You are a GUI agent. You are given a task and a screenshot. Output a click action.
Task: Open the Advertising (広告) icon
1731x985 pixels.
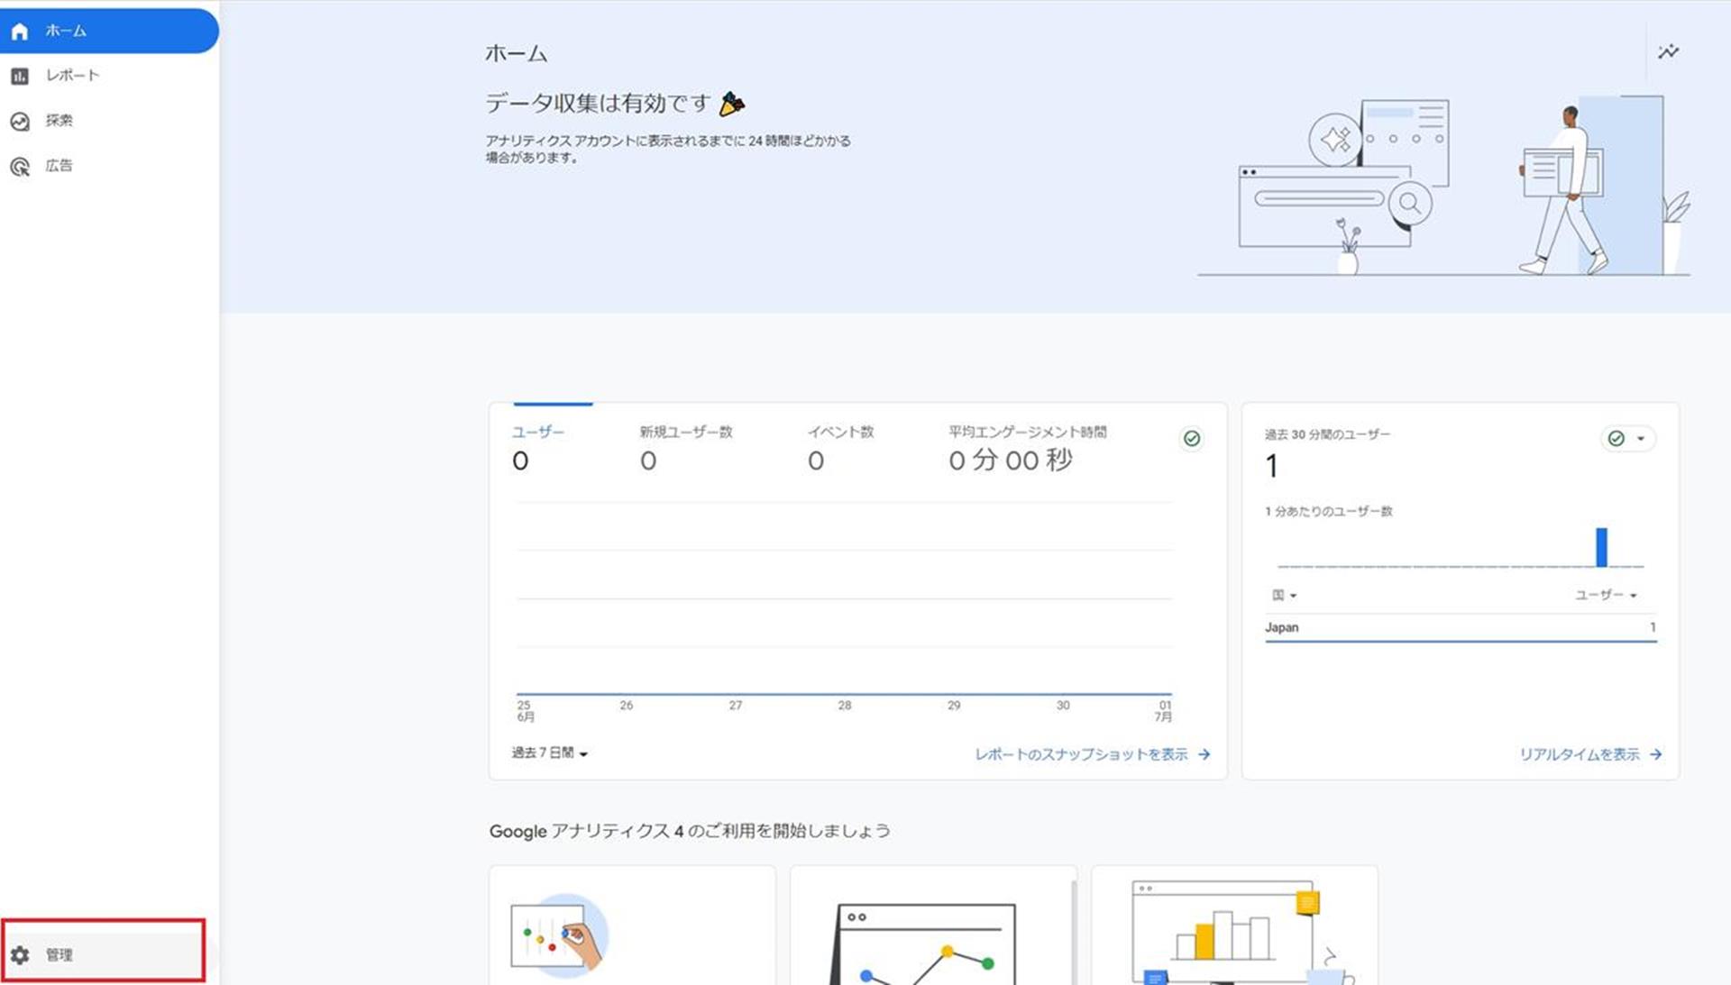[x=20, y=167]
